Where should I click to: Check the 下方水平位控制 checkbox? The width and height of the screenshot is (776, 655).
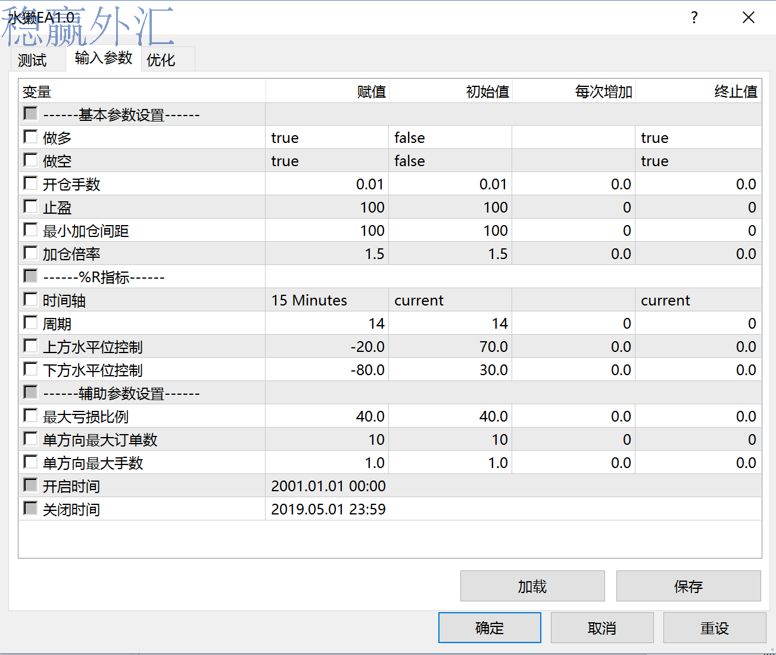point(30,369)
